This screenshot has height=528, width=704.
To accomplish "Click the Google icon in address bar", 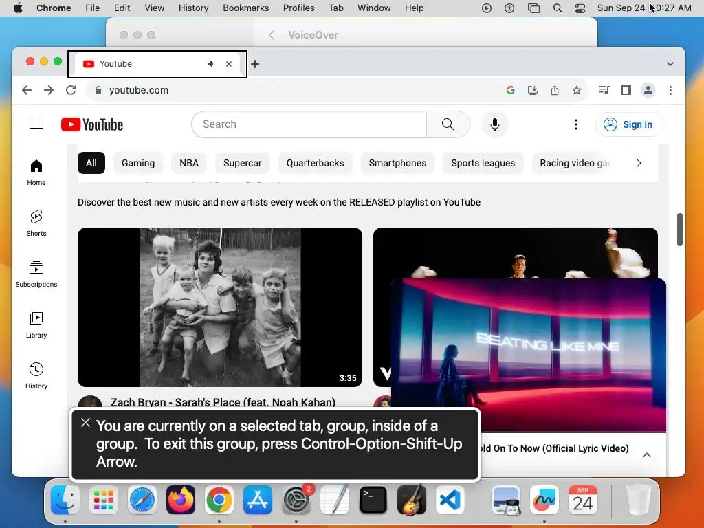I will coord(511,90).
